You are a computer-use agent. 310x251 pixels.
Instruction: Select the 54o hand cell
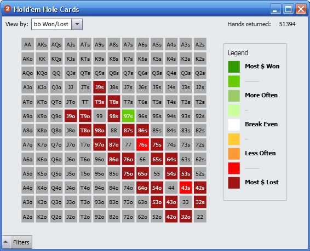pyautogui.click(x=157, y=188)
